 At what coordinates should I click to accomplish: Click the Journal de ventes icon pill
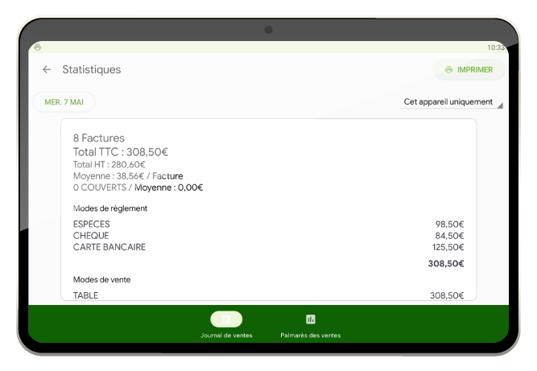click(x=226, y=319)
